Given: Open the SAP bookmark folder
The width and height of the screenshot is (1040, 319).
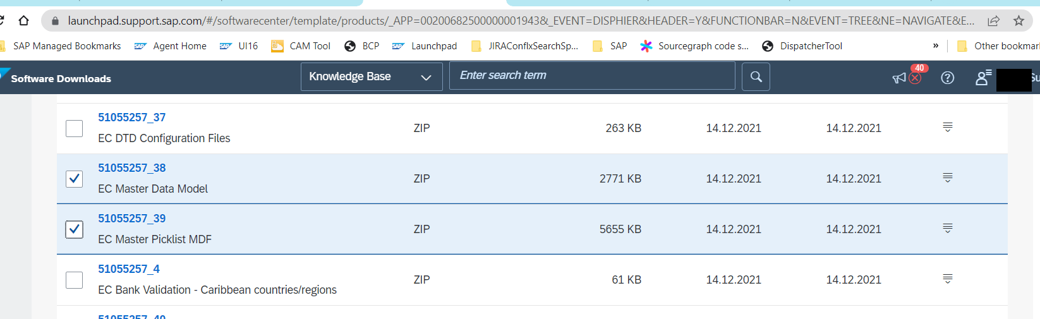Looking at the screenshot, I should (x=610, y=46).
